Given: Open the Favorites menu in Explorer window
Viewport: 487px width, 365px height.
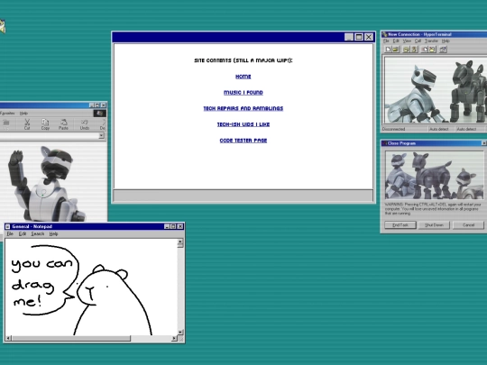Looking at the screenshot, I should pos(7,114).
